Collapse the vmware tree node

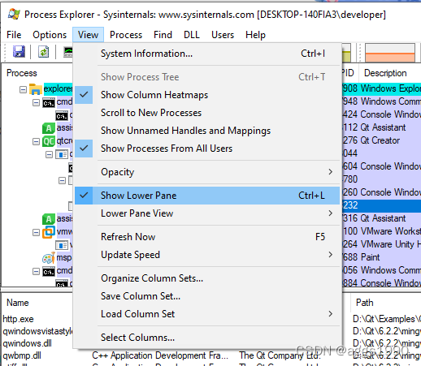[36, 232]
